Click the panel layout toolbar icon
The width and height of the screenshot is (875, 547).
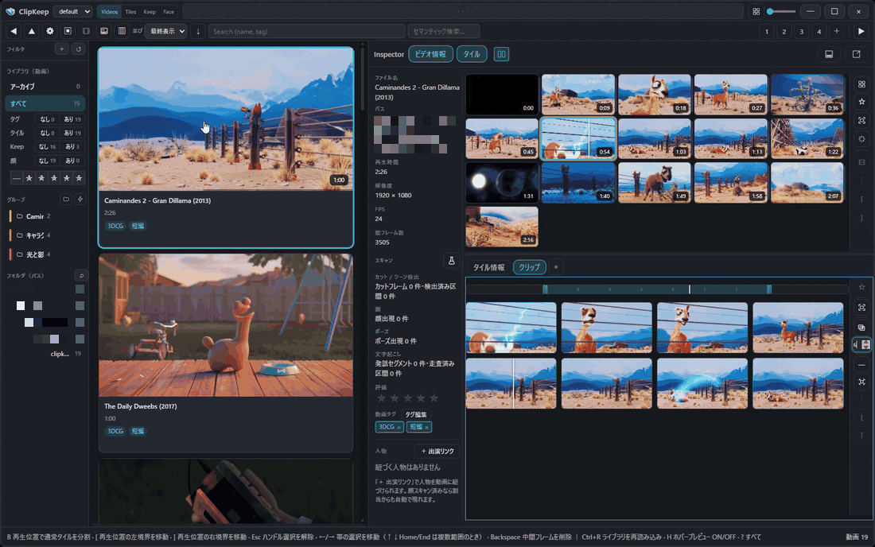pos(103,31)
